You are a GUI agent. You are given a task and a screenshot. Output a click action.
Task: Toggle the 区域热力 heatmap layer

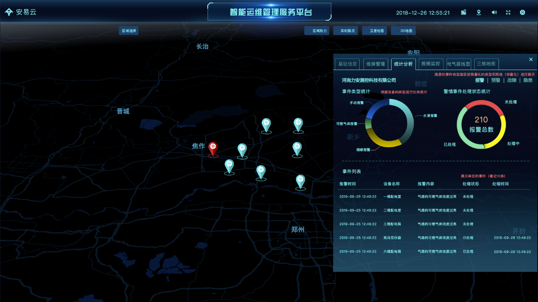317,31
